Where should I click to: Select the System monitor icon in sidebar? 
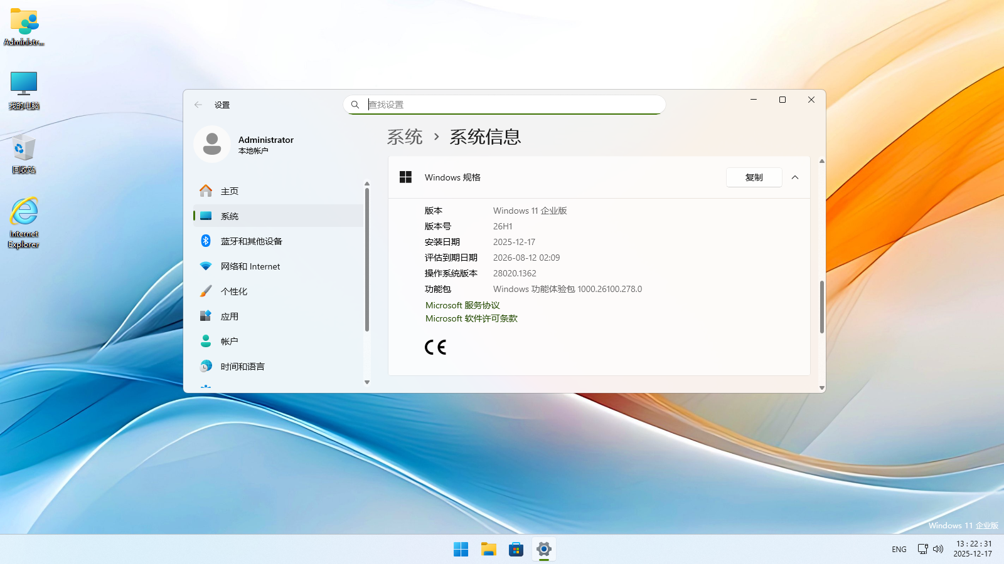[x=206, y=216]
